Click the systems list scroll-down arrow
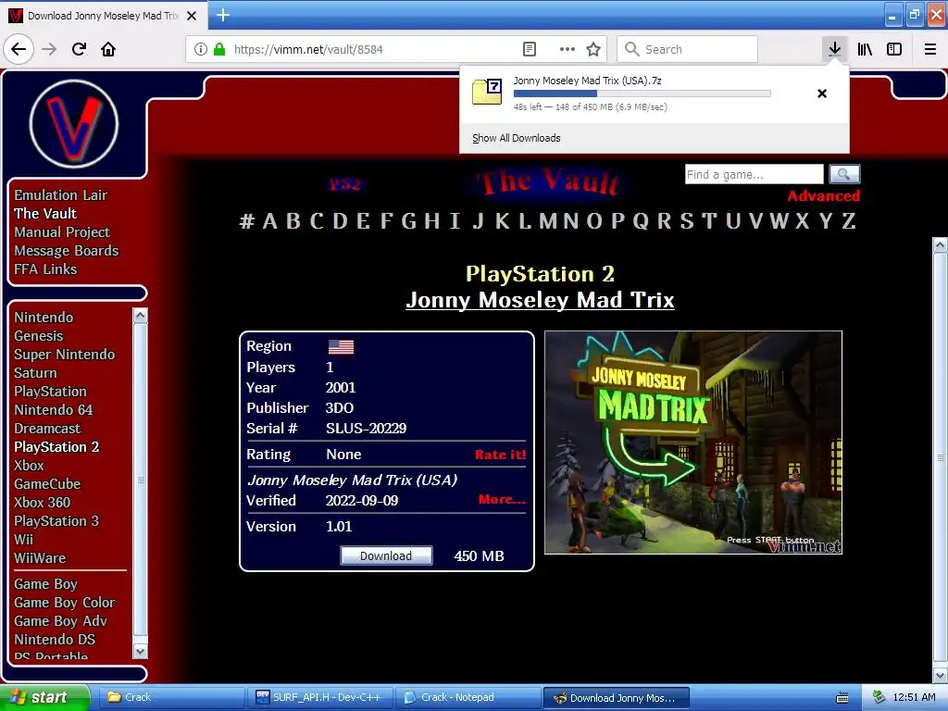Viewport: 948px width, 711px height. (141, 651)
